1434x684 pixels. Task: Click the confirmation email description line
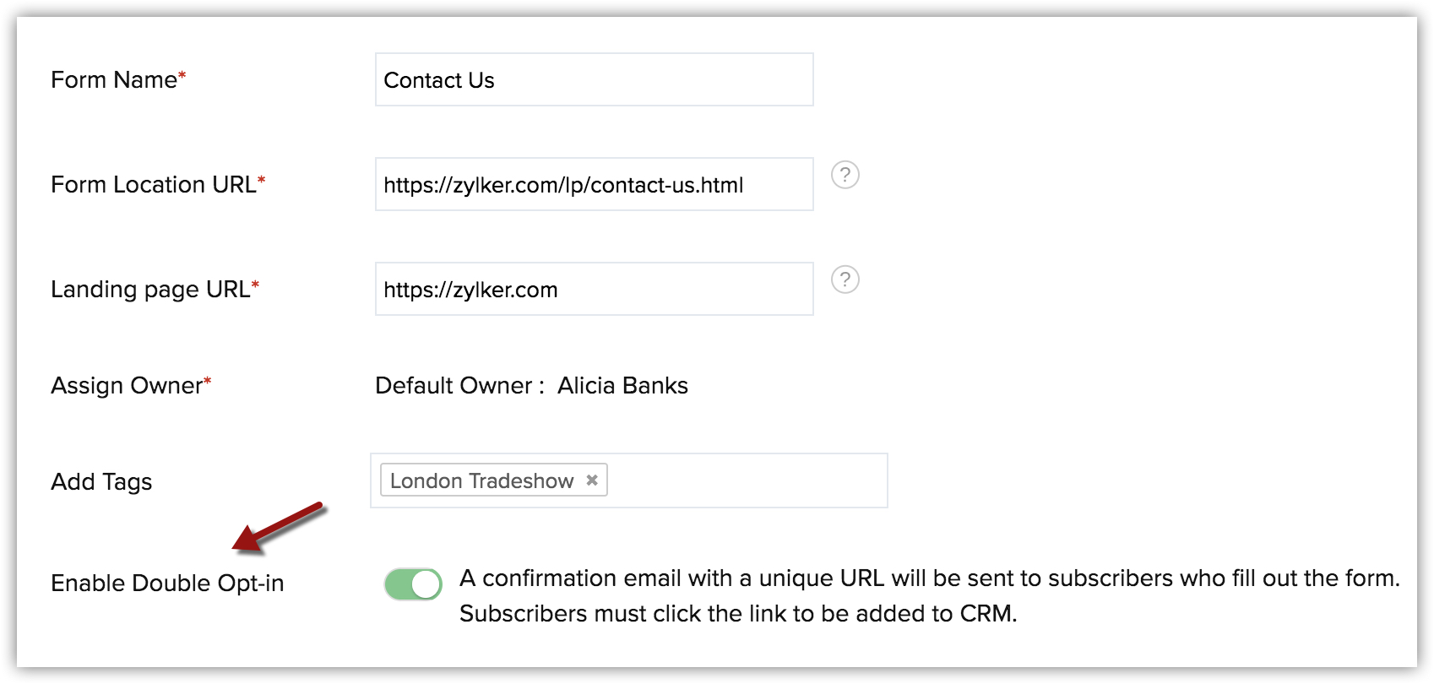pyautogui.click(x=930, y=578)
